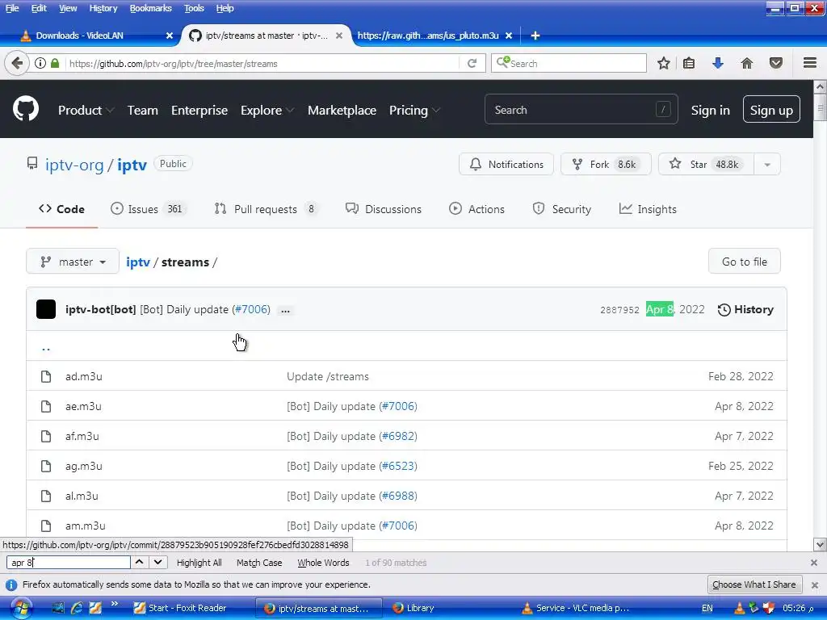
Task: Open the Bookmarks menu
Action: click(150, 8)
